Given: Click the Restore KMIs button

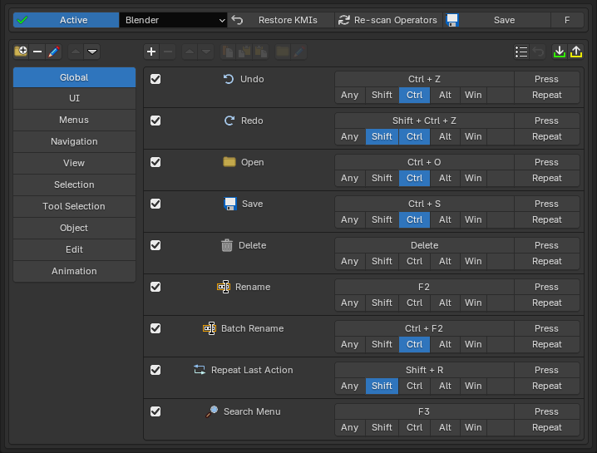Looking at the screenshot, I should 281,20.
